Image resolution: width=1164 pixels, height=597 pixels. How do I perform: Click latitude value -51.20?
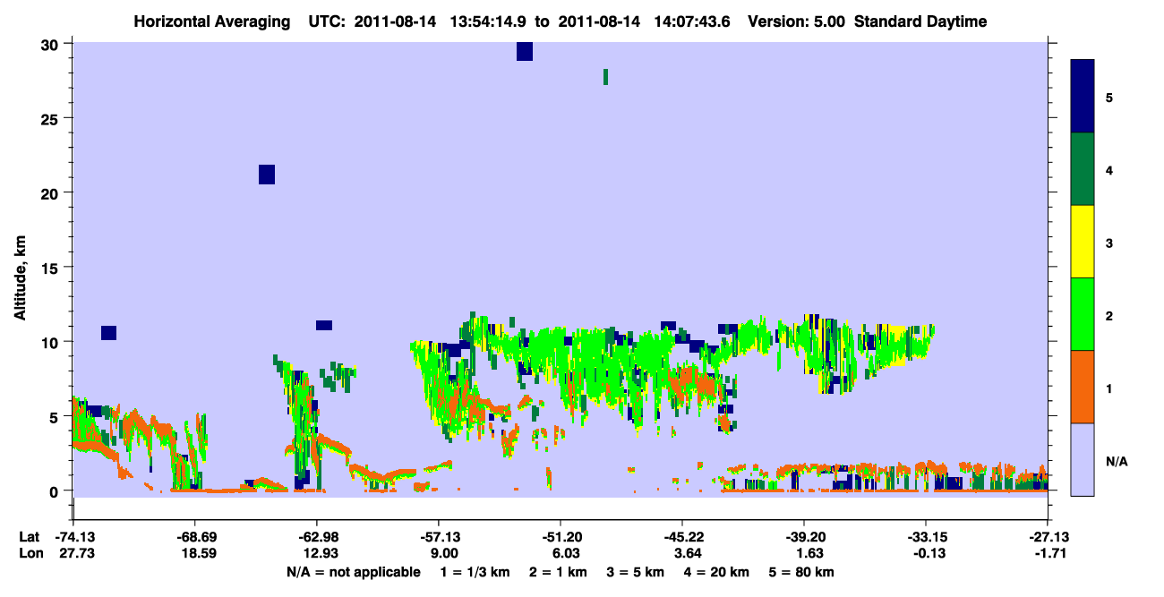click(561, 537)
